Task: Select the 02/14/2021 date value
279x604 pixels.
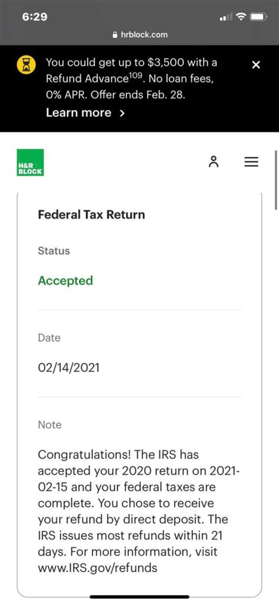Action: click(x=69, y=367)
